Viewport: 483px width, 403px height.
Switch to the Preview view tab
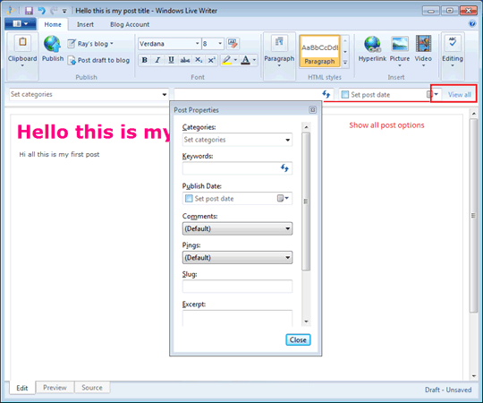(55, 387)
